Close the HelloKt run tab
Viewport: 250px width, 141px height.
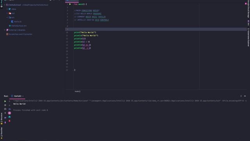[23, 96]
